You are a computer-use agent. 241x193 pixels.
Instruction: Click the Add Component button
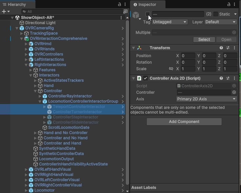[184, 122]
